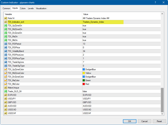Select the TDI_RSIPriceLine value 2
The image size is (168, 125).
[x=84, y=55]
